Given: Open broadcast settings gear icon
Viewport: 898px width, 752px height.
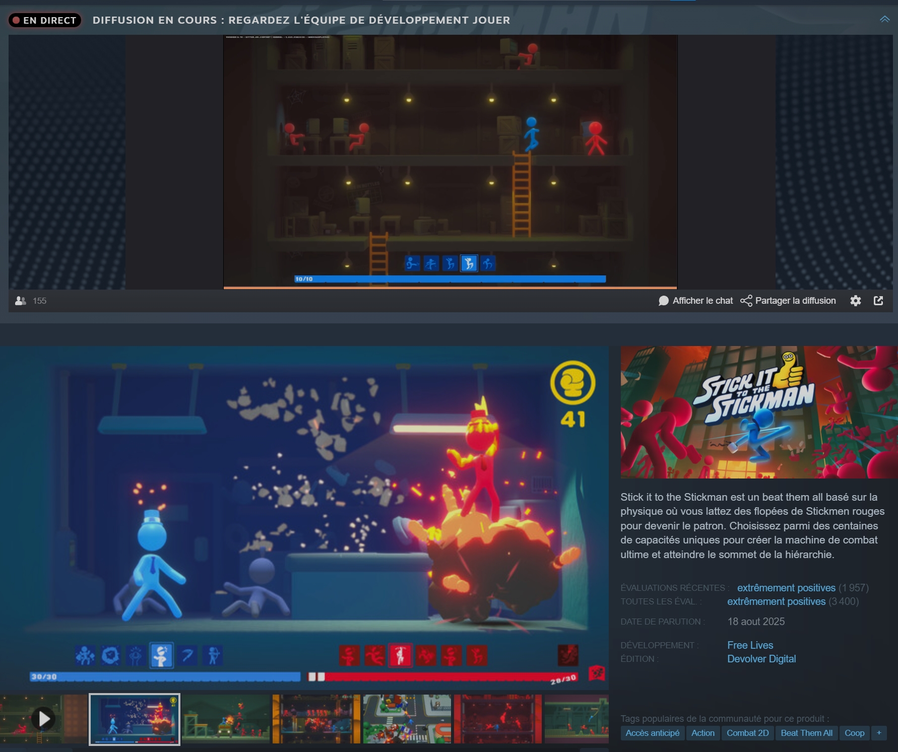Looking at the screenshot, I should click(855, 301).
